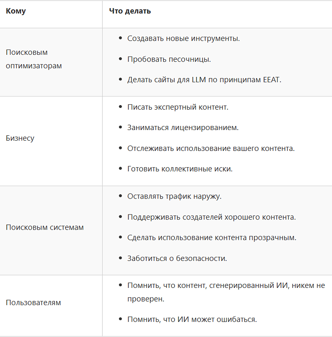This screenshot has height=337, width=332.
Task: Click "Отслеживать использование вашего контента" item
Action: (211, 148)
